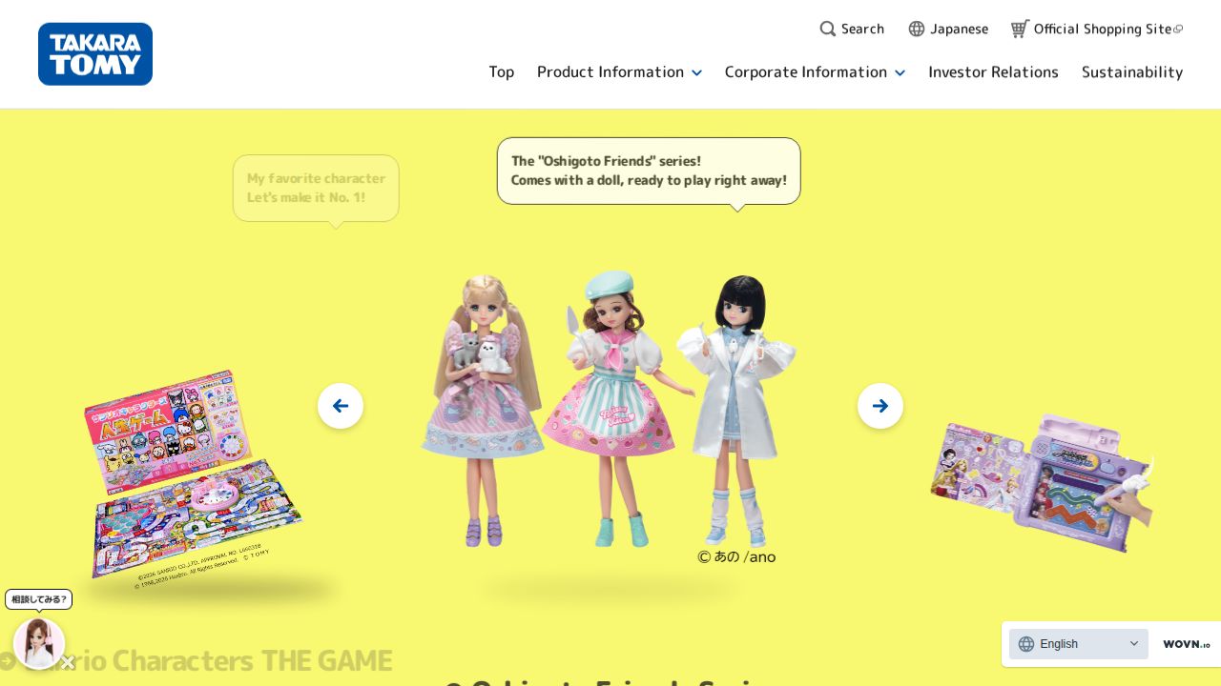Open the Sustainability page
The image size is (1221, 686).
tap(1132, 72)
